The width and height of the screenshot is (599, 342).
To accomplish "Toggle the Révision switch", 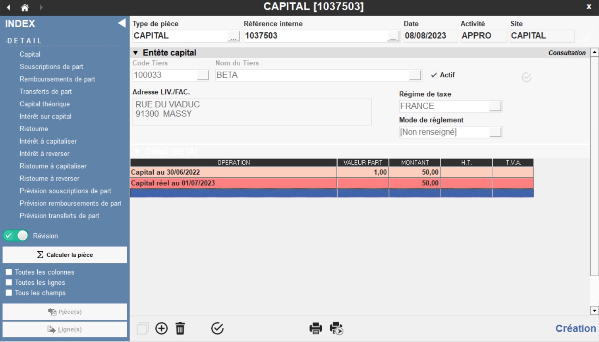I will (x=16, y=236).
